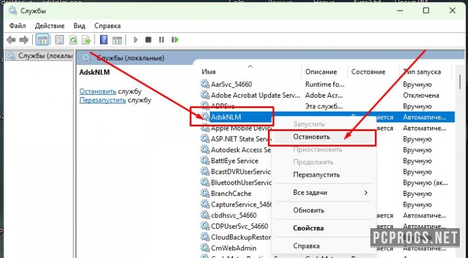Open the Справка menu in menu bar

pyautogui.click(x=108, y=26)
